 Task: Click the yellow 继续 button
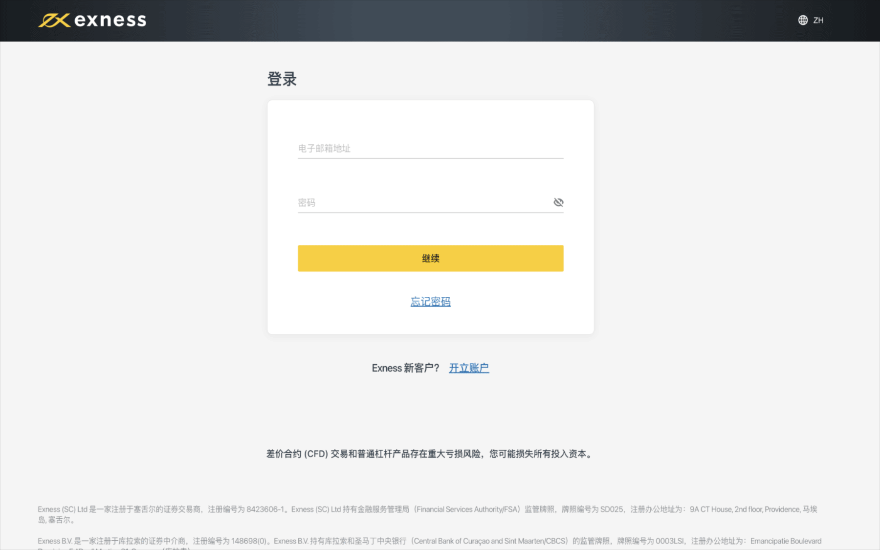tap(430, 258)
